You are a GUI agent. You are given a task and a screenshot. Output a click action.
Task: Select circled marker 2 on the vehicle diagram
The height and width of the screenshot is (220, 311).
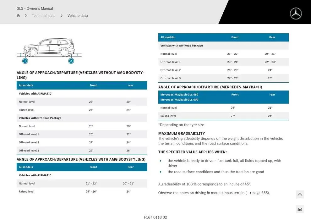[71, 61]
